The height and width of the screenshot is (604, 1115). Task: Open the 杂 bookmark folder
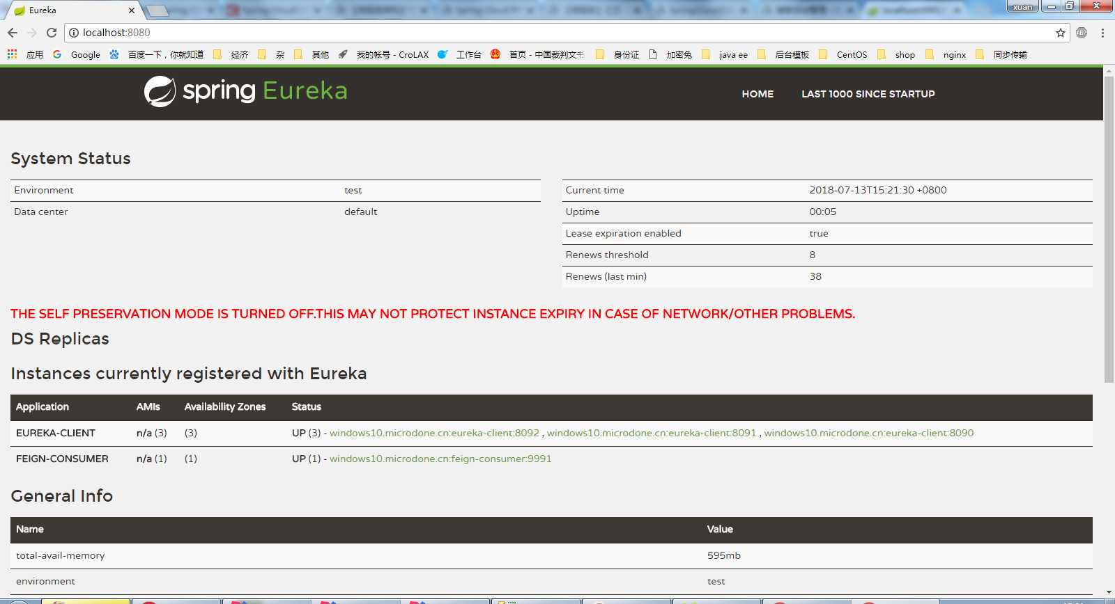(x=271, y=54)
